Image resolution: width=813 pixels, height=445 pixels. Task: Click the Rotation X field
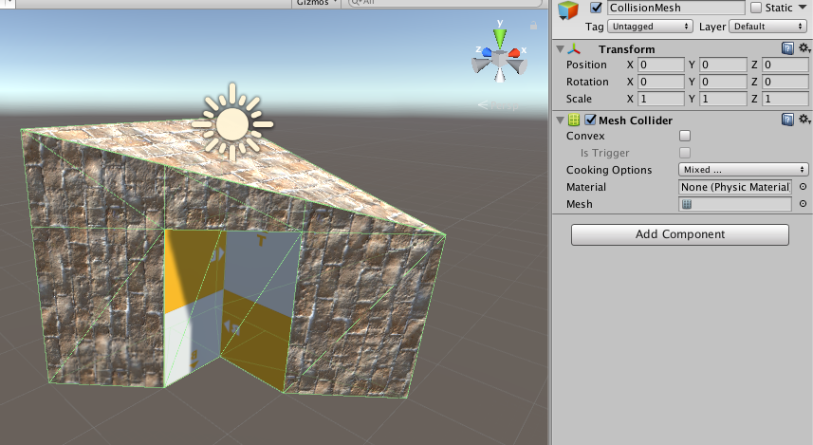click(660, 82)
